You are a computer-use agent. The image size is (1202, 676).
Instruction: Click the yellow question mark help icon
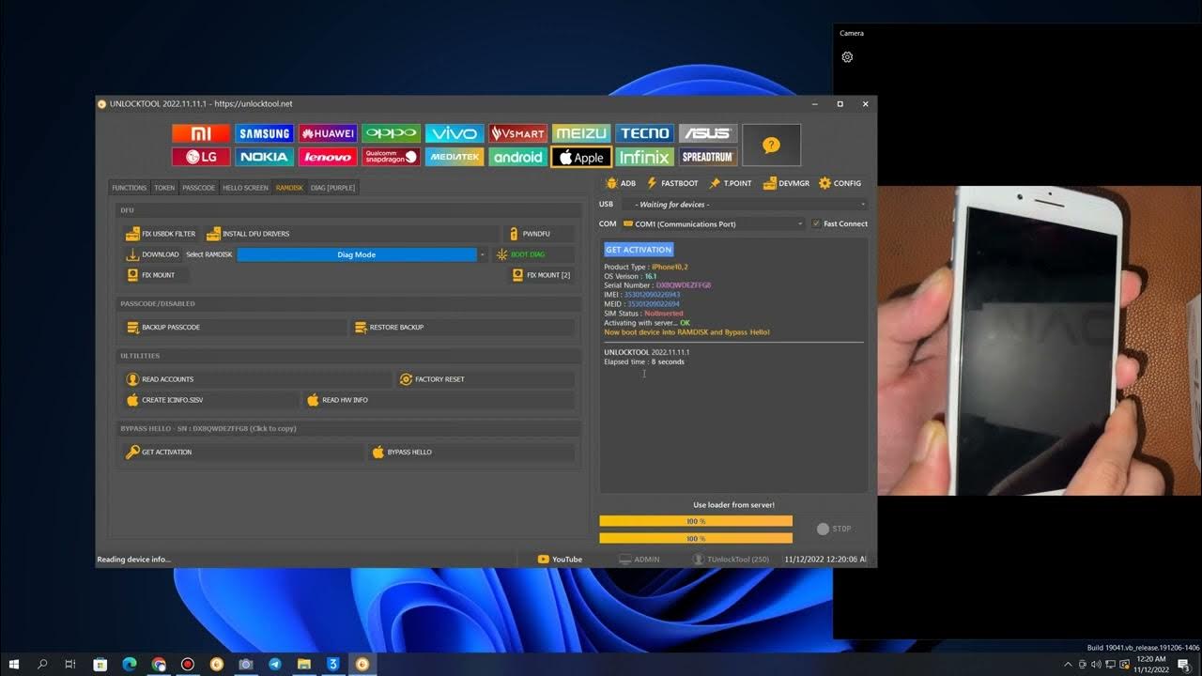click(x=771, y=145)
